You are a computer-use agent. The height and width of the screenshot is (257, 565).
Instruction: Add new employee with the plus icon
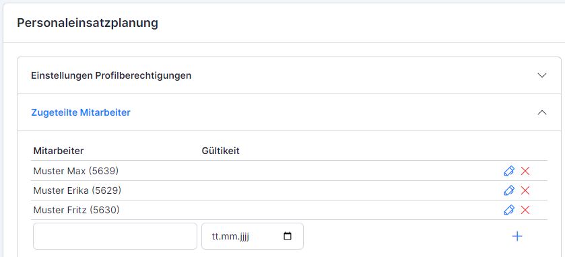pyautogui.click(x=517, y=236)
